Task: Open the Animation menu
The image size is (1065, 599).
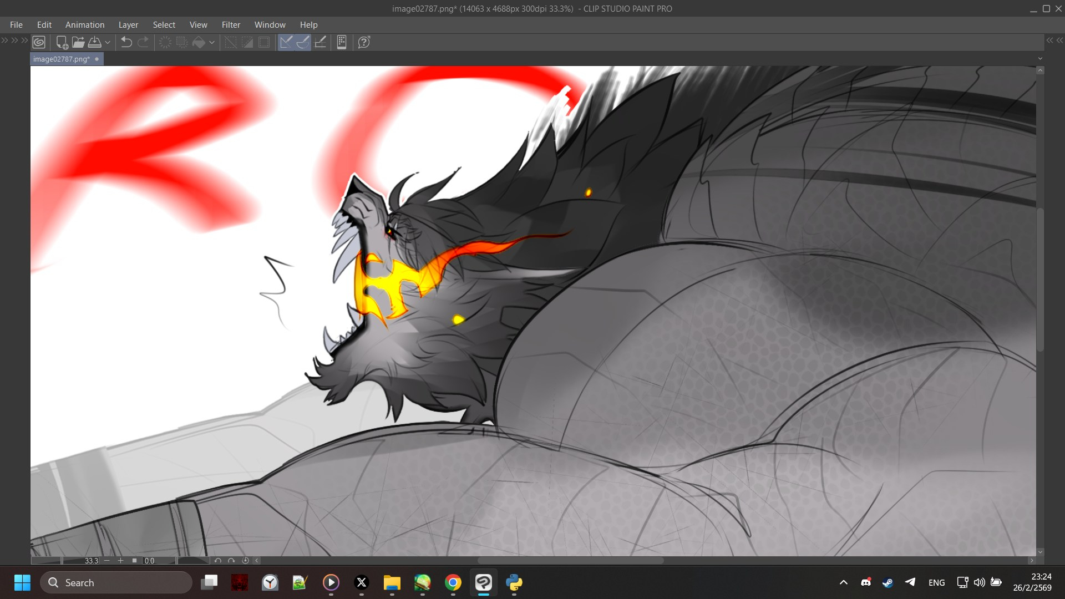Action: point(85,25)
